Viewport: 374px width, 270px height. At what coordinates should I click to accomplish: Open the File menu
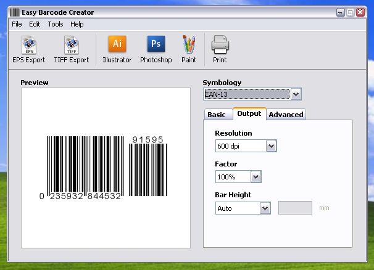click(x=17, y=24)
